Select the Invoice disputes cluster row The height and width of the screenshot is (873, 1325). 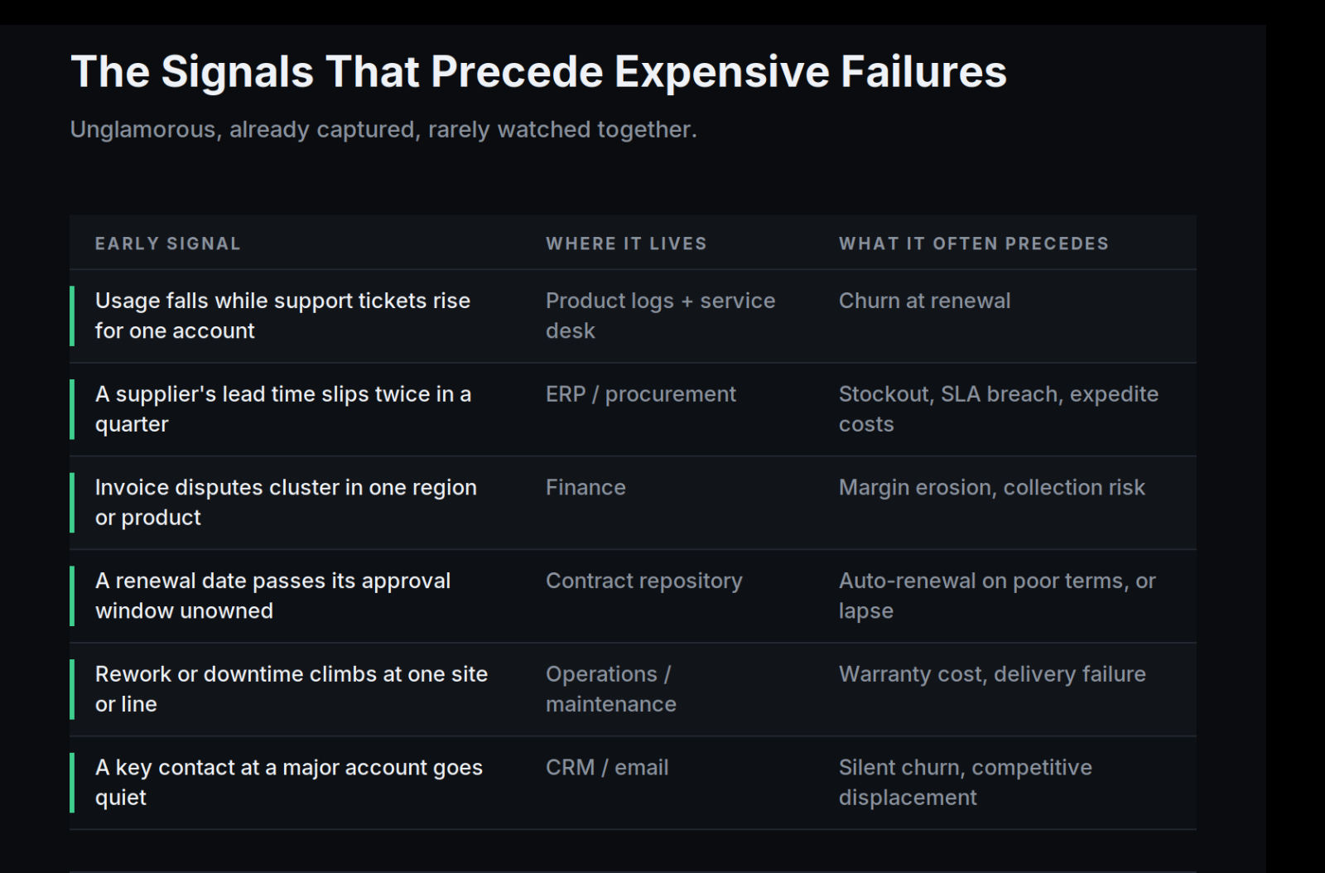tap(633, 503)
